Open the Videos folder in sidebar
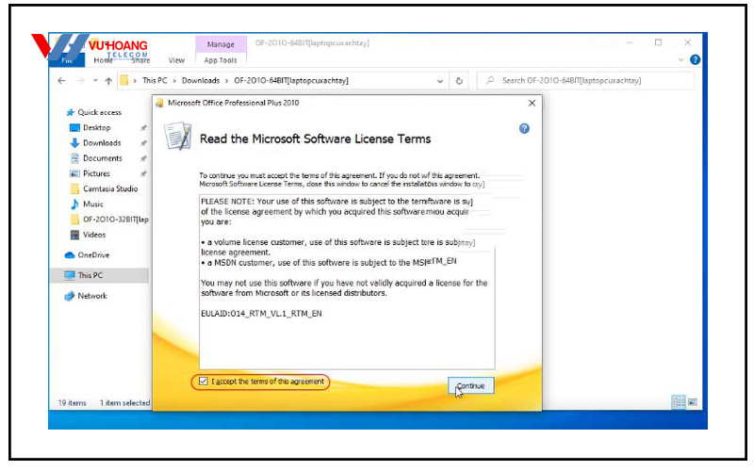The image size is (754, 471). point(93,235)
